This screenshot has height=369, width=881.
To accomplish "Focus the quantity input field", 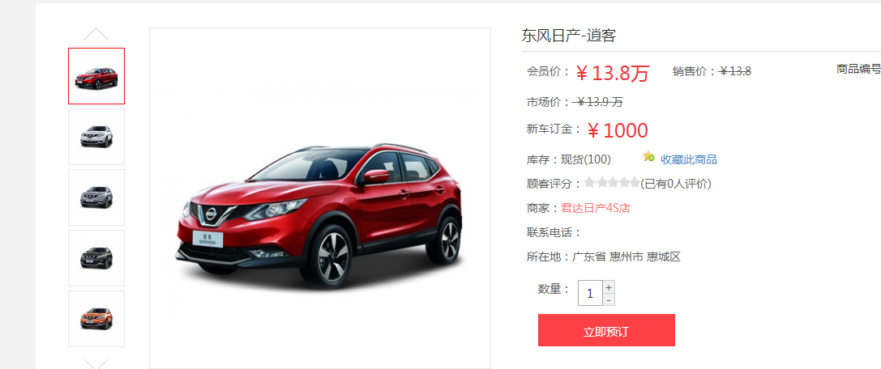I will 590,293.
